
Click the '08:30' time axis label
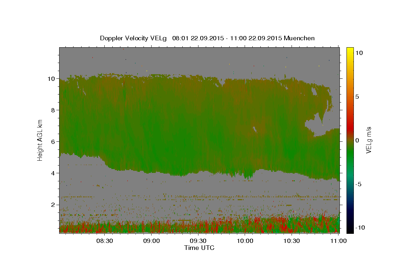point(105,241)
